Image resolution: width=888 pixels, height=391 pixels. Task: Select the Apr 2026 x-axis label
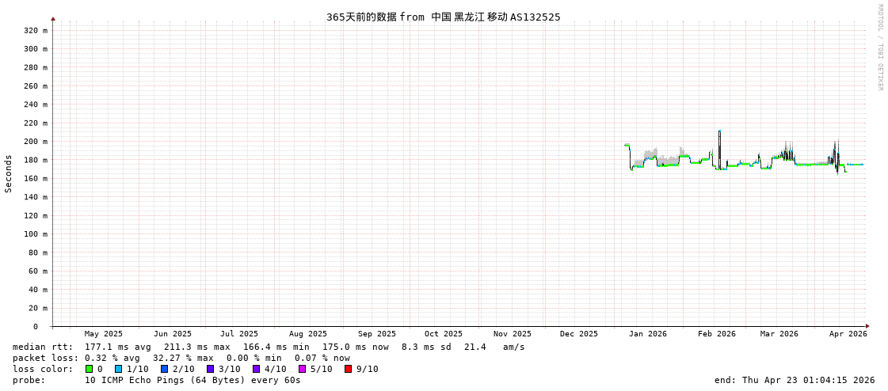pyautogui.click(x=848, y=334)
